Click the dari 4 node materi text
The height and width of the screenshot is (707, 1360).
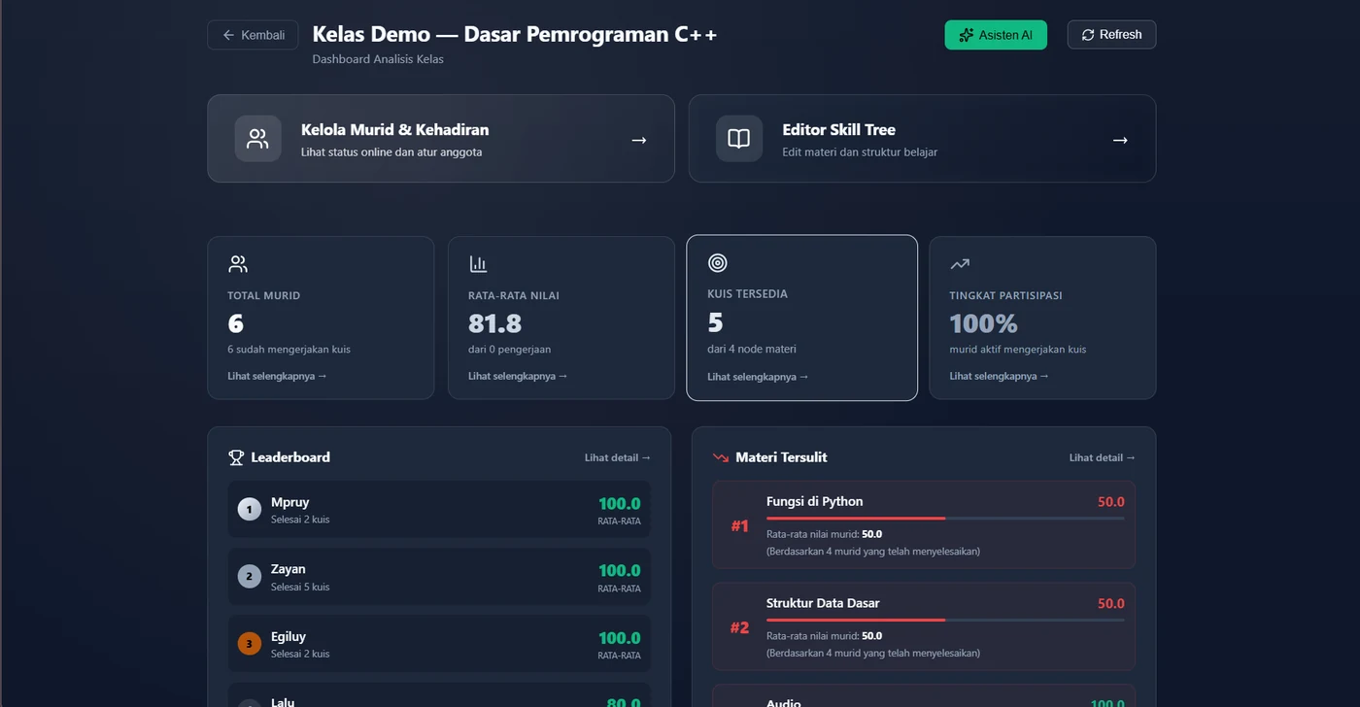[x=752, y=349]
